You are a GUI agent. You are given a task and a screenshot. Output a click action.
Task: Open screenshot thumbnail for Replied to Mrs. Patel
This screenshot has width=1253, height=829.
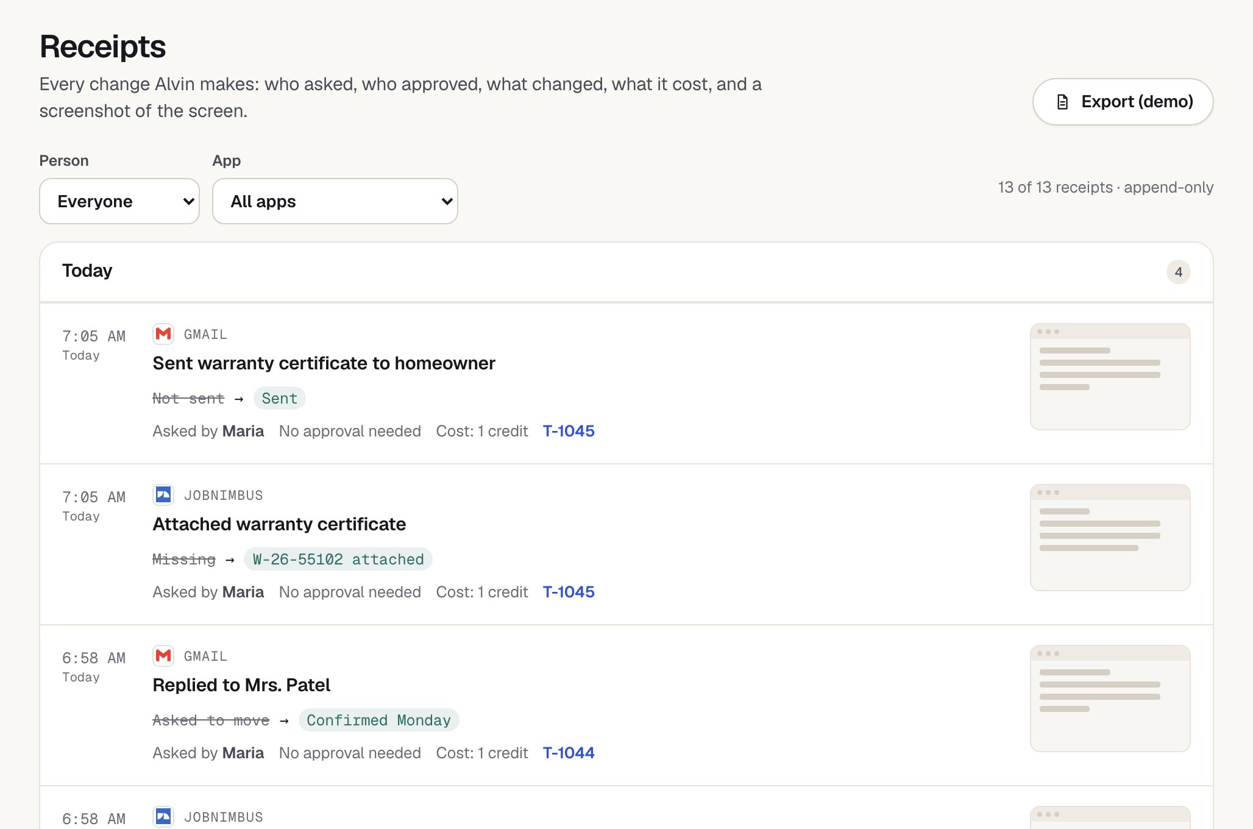point(1110,699)
